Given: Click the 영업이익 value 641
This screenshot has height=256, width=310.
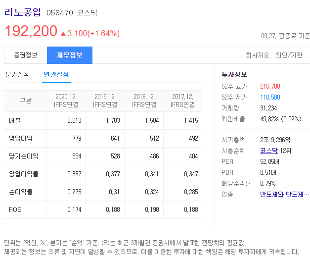Looking at the screenshot, I should pyautogui.click(x=115, y=138).
